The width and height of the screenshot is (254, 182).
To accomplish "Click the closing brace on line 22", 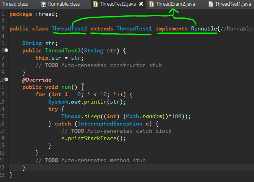I will click(24, 167).
